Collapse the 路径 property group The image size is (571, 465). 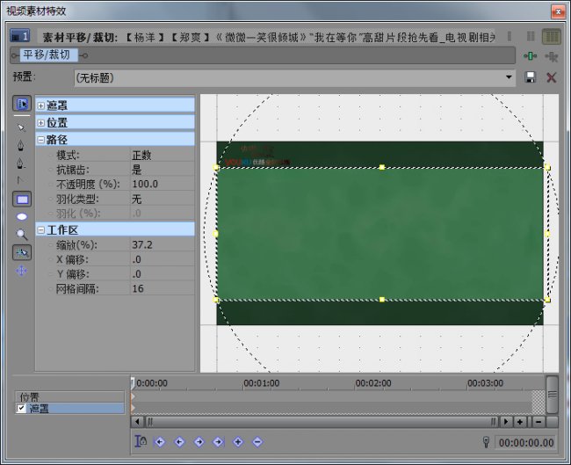tap(40, 140)
